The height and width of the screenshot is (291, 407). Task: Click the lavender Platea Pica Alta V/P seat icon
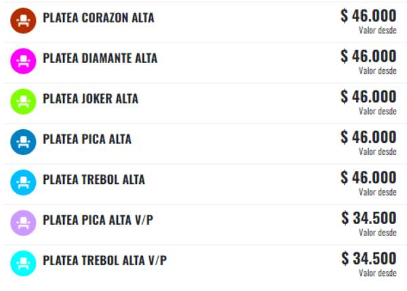pos(23,223)
